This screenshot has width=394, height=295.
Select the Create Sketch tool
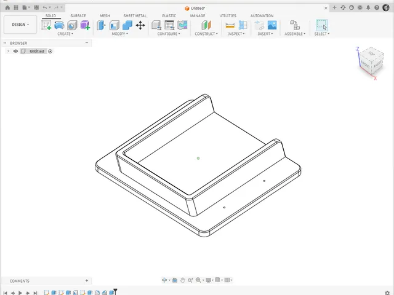(46, 25)
